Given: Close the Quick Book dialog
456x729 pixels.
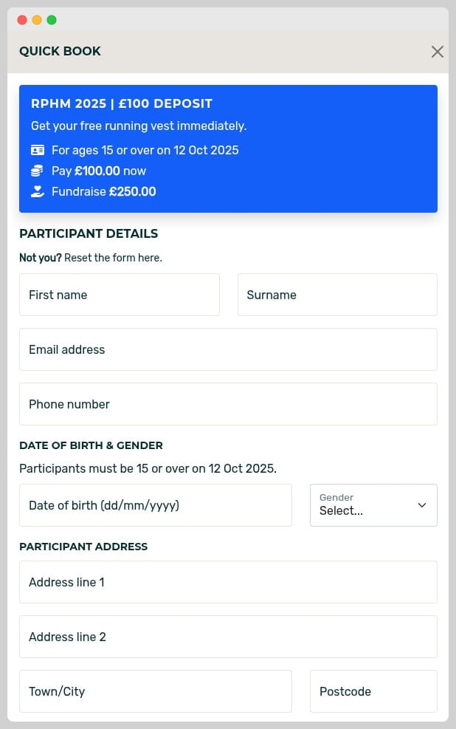Looking at the screenshot, I should point(437,51).
